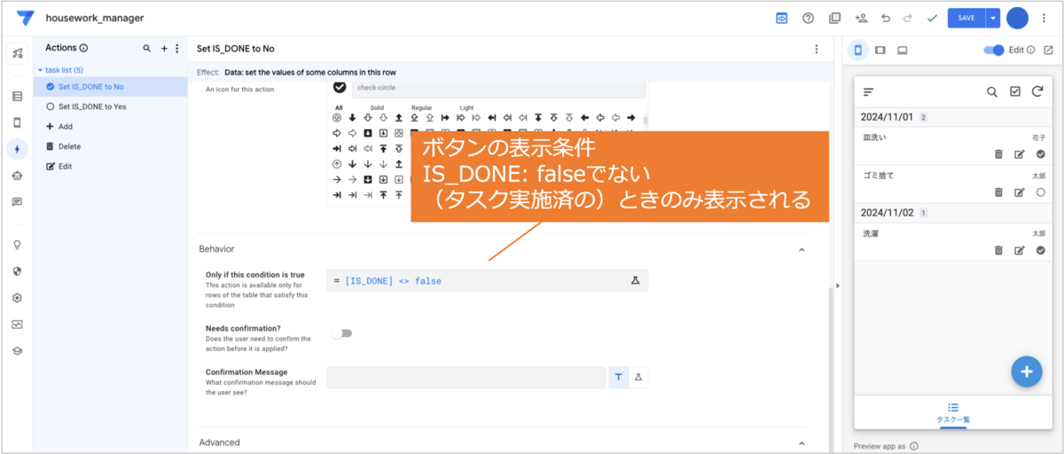Open the Automation robot sidebar icon
Viewport: 1064px width, 454px height.
pyautogui.click(x=17, y=176)
